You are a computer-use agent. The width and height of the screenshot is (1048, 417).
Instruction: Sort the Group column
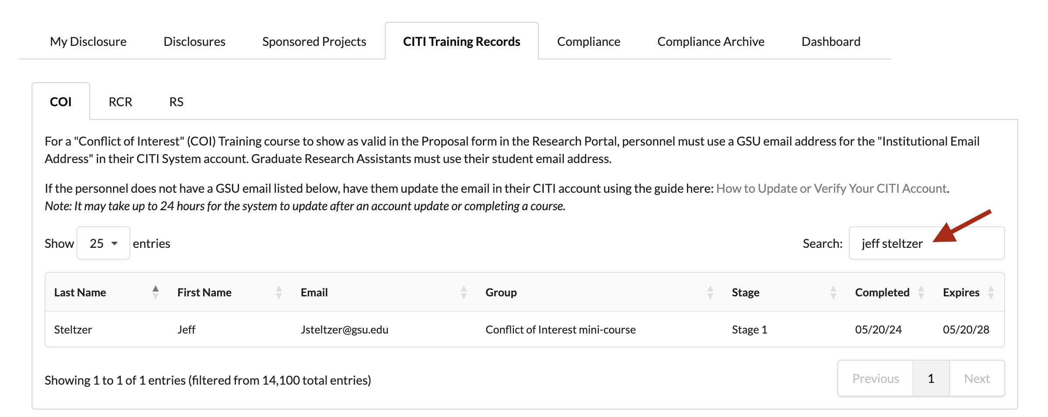[x=710, y=292]
